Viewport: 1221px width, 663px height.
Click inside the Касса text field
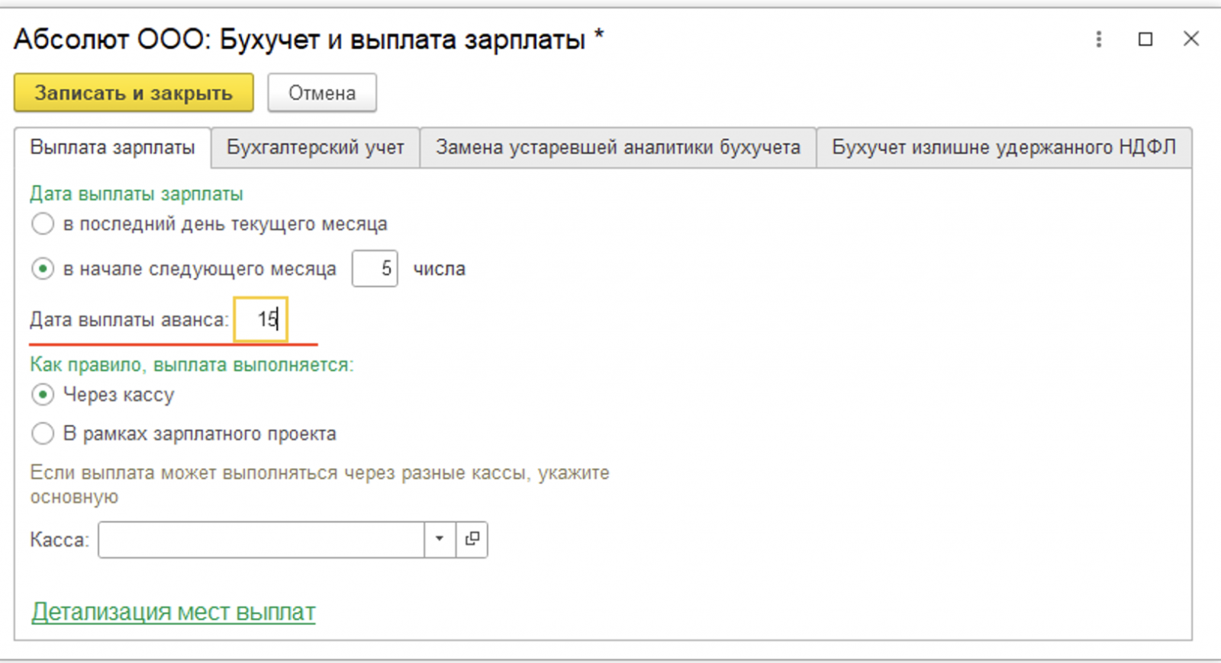tap(261, 540)
